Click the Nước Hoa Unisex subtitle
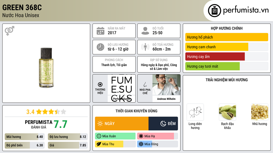The height and width of the screenshot is (153, 273). (21, 15)
